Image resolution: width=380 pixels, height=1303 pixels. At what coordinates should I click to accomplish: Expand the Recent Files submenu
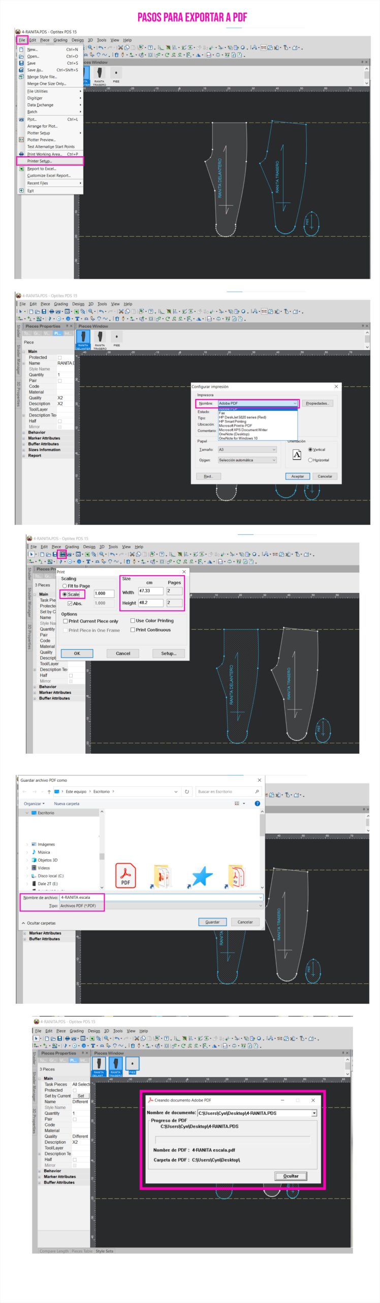coord(54,183)
